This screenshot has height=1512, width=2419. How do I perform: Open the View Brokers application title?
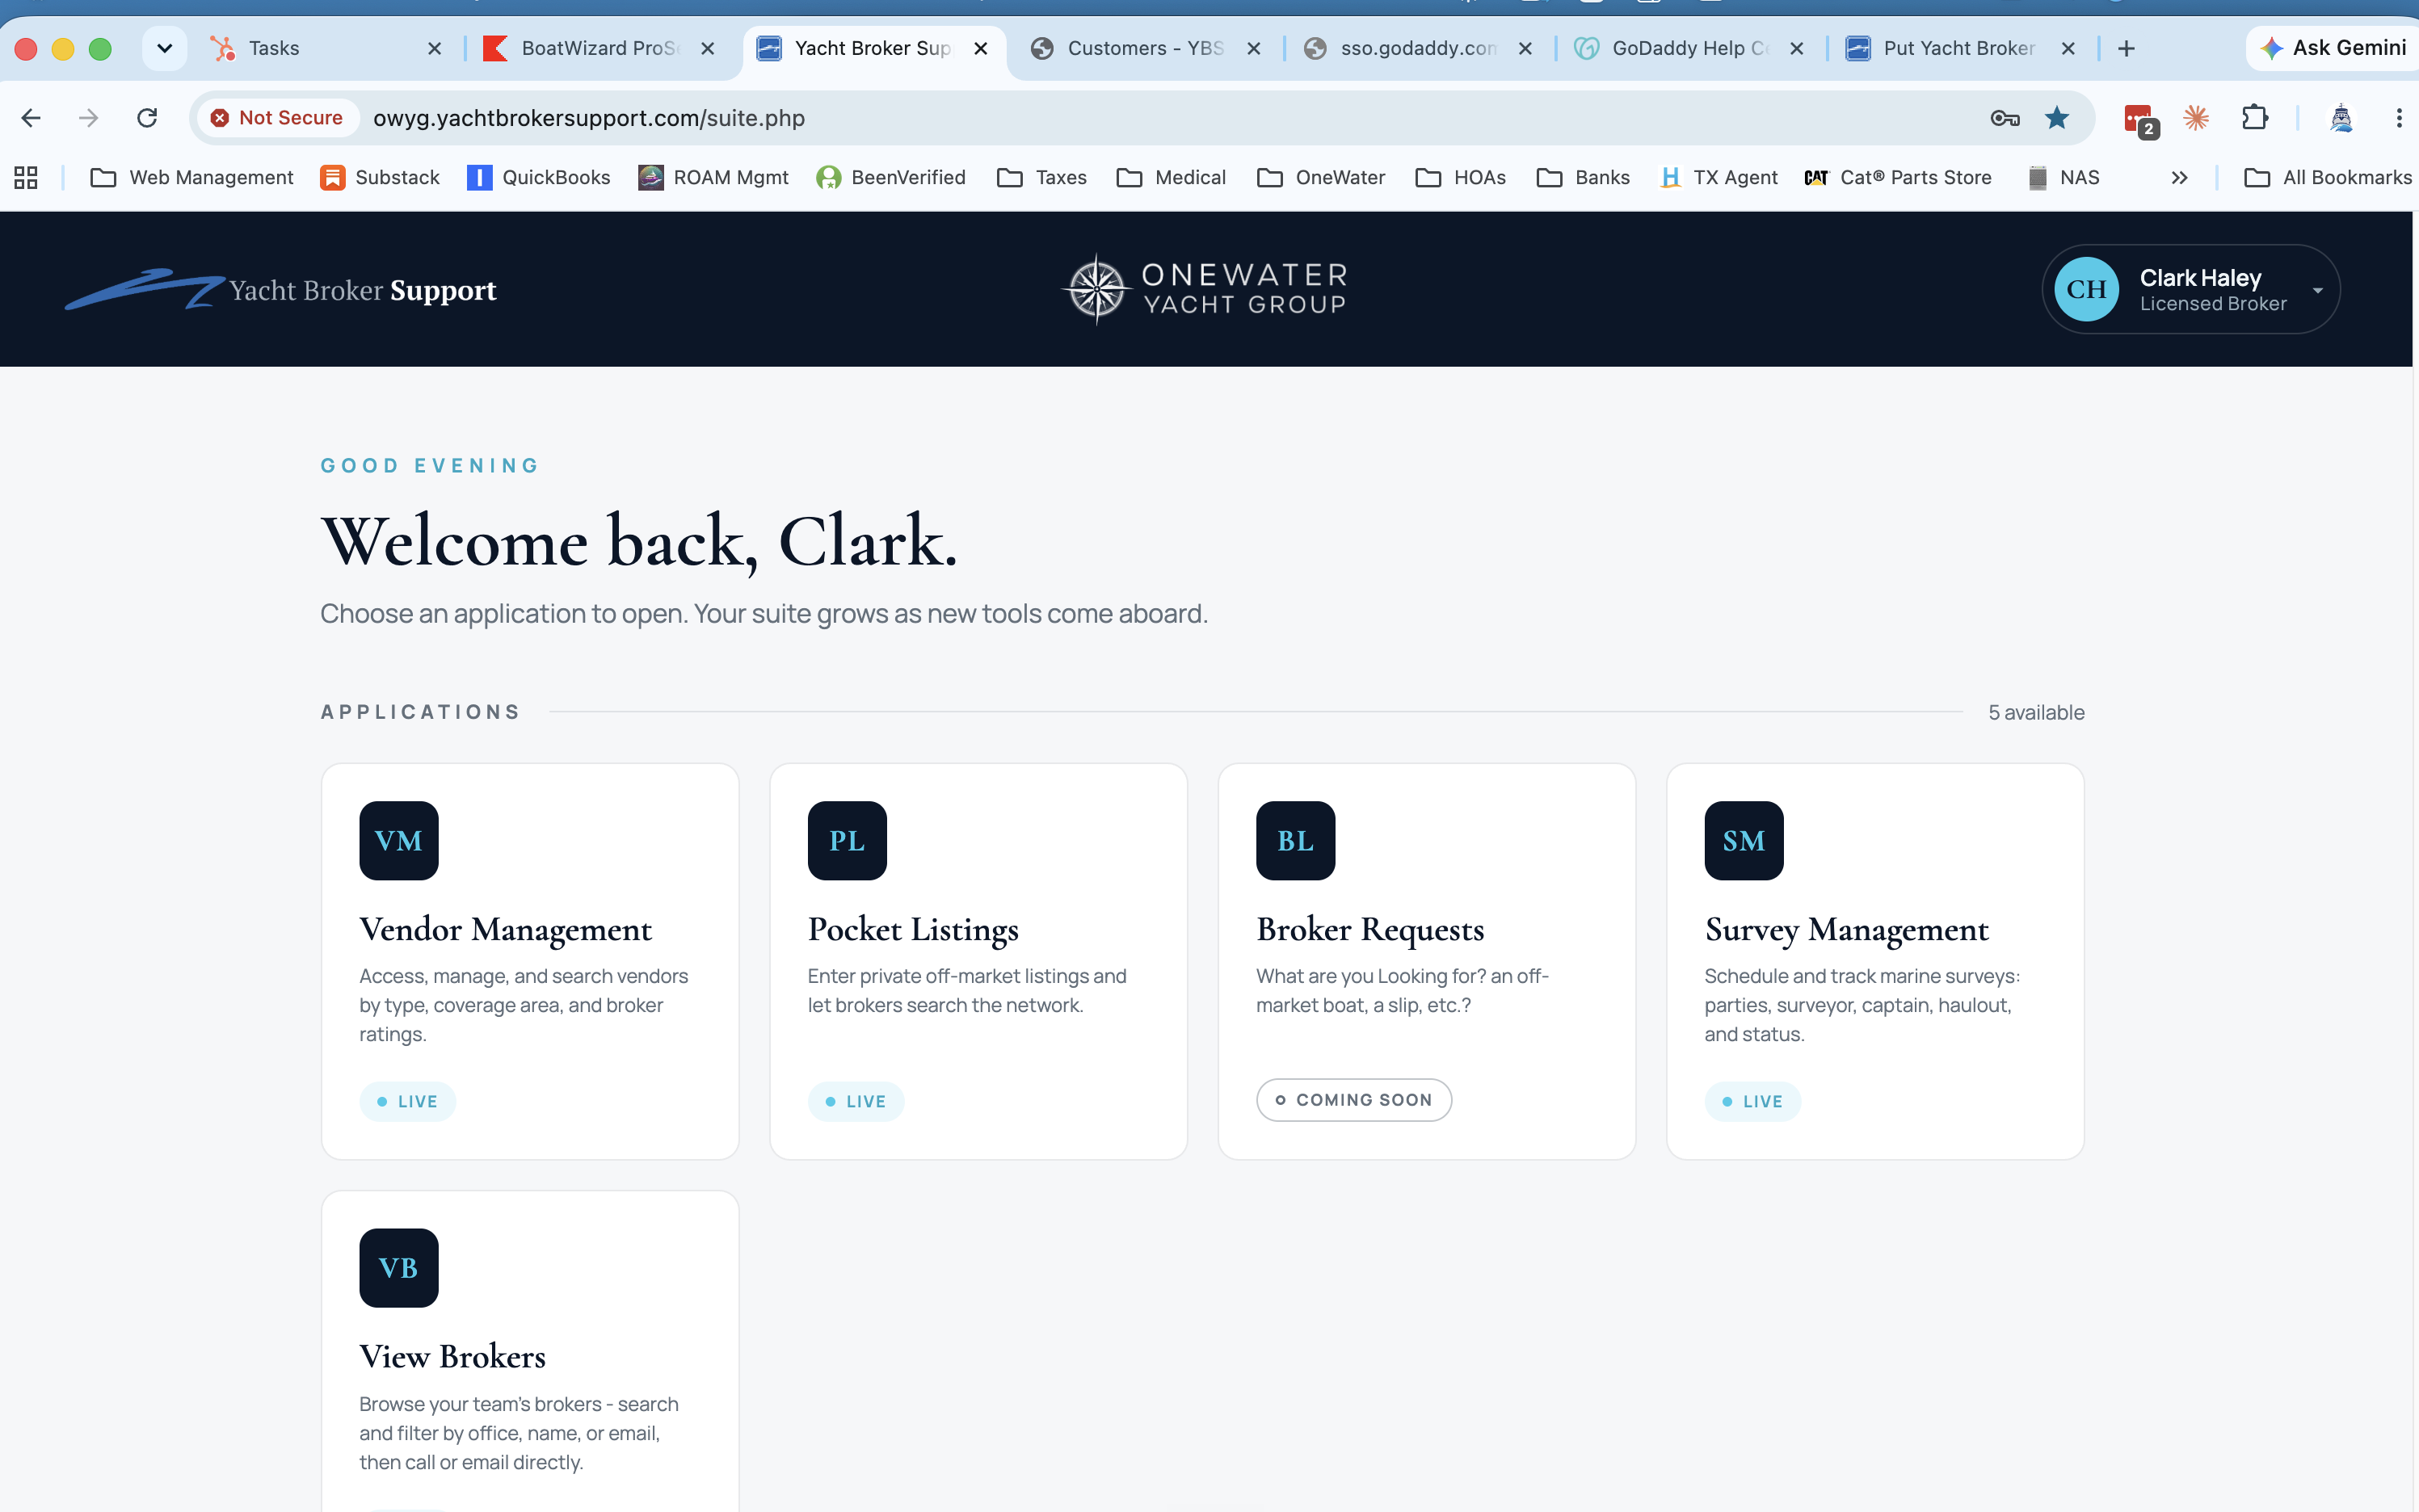(453, 1357)
